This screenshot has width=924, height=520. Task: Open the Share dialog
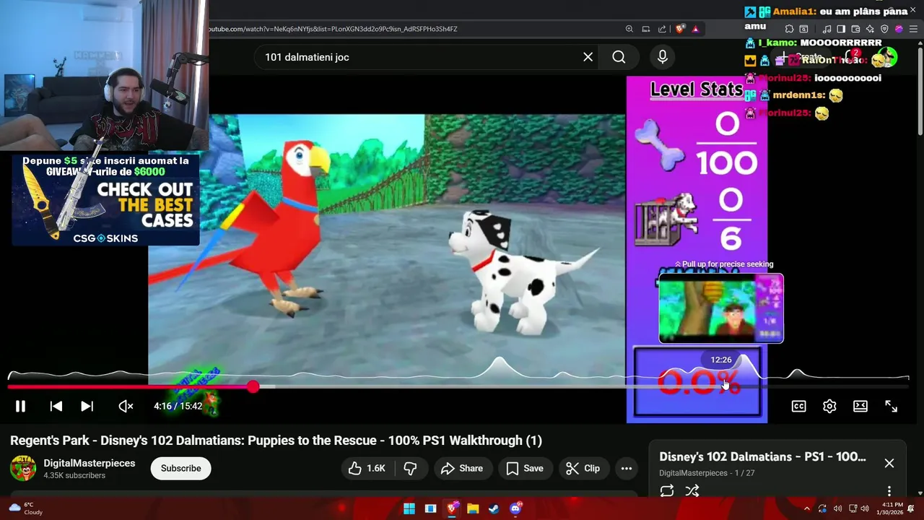point(461,468)
